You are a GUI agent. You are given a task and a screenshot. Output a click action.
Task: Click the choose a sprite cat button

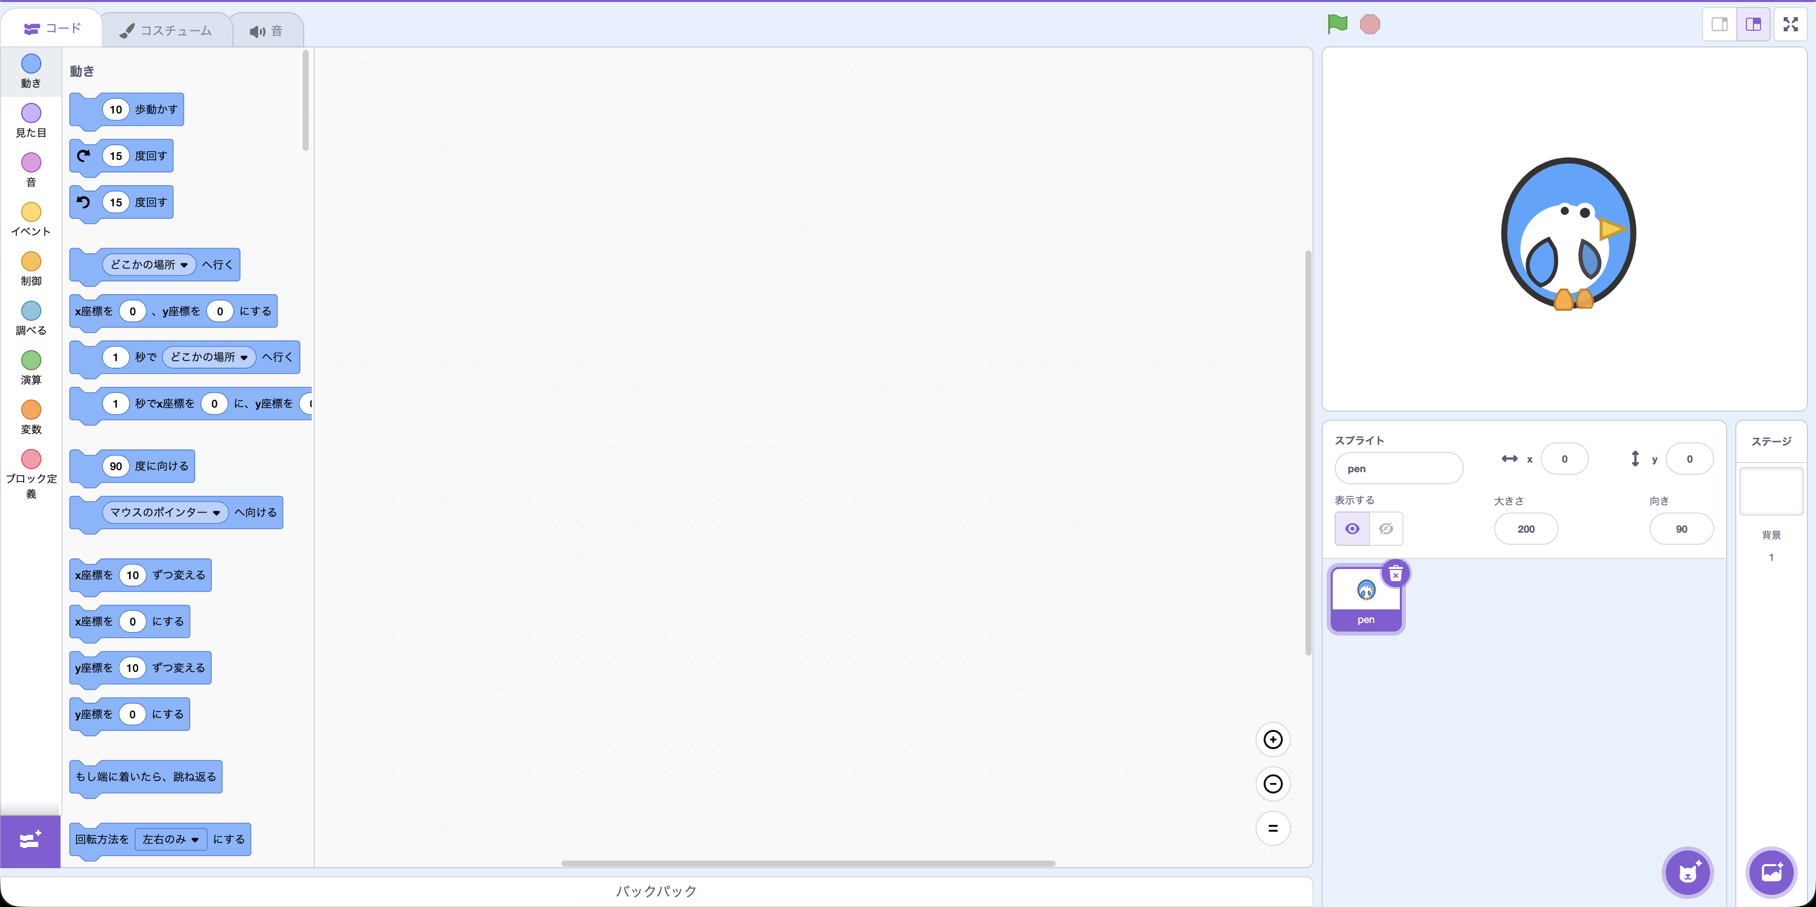1688,873
